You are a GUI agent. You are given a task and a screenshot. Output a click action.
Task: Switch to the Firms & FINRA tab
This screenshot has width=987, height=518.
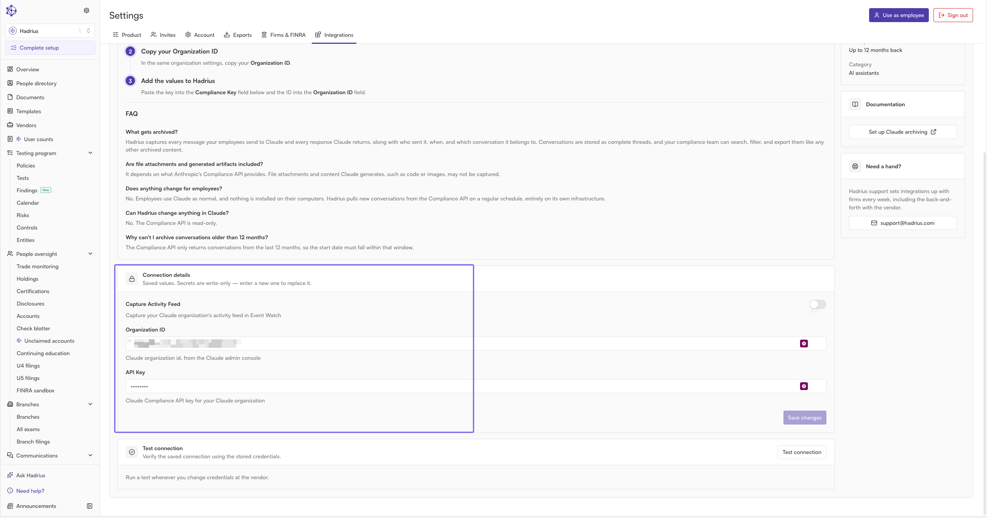(x=283, y=35)
